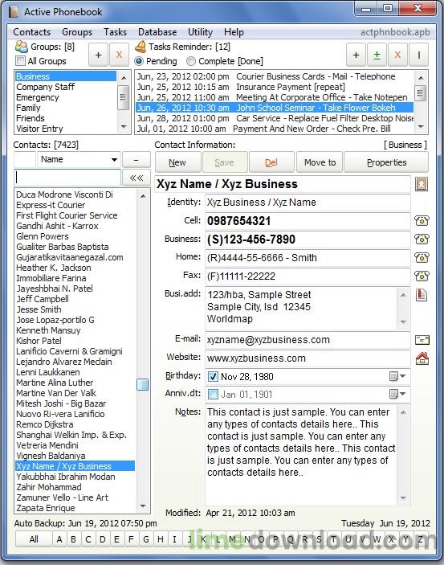Open the Anniv.dt calendar dropdown

(398, 394)
